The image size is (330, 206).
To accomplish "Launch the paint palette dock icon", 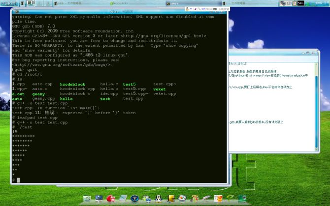I will 195,198.
